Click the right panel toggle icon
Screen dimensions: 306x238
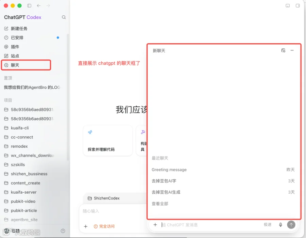[x=297, y=6]
